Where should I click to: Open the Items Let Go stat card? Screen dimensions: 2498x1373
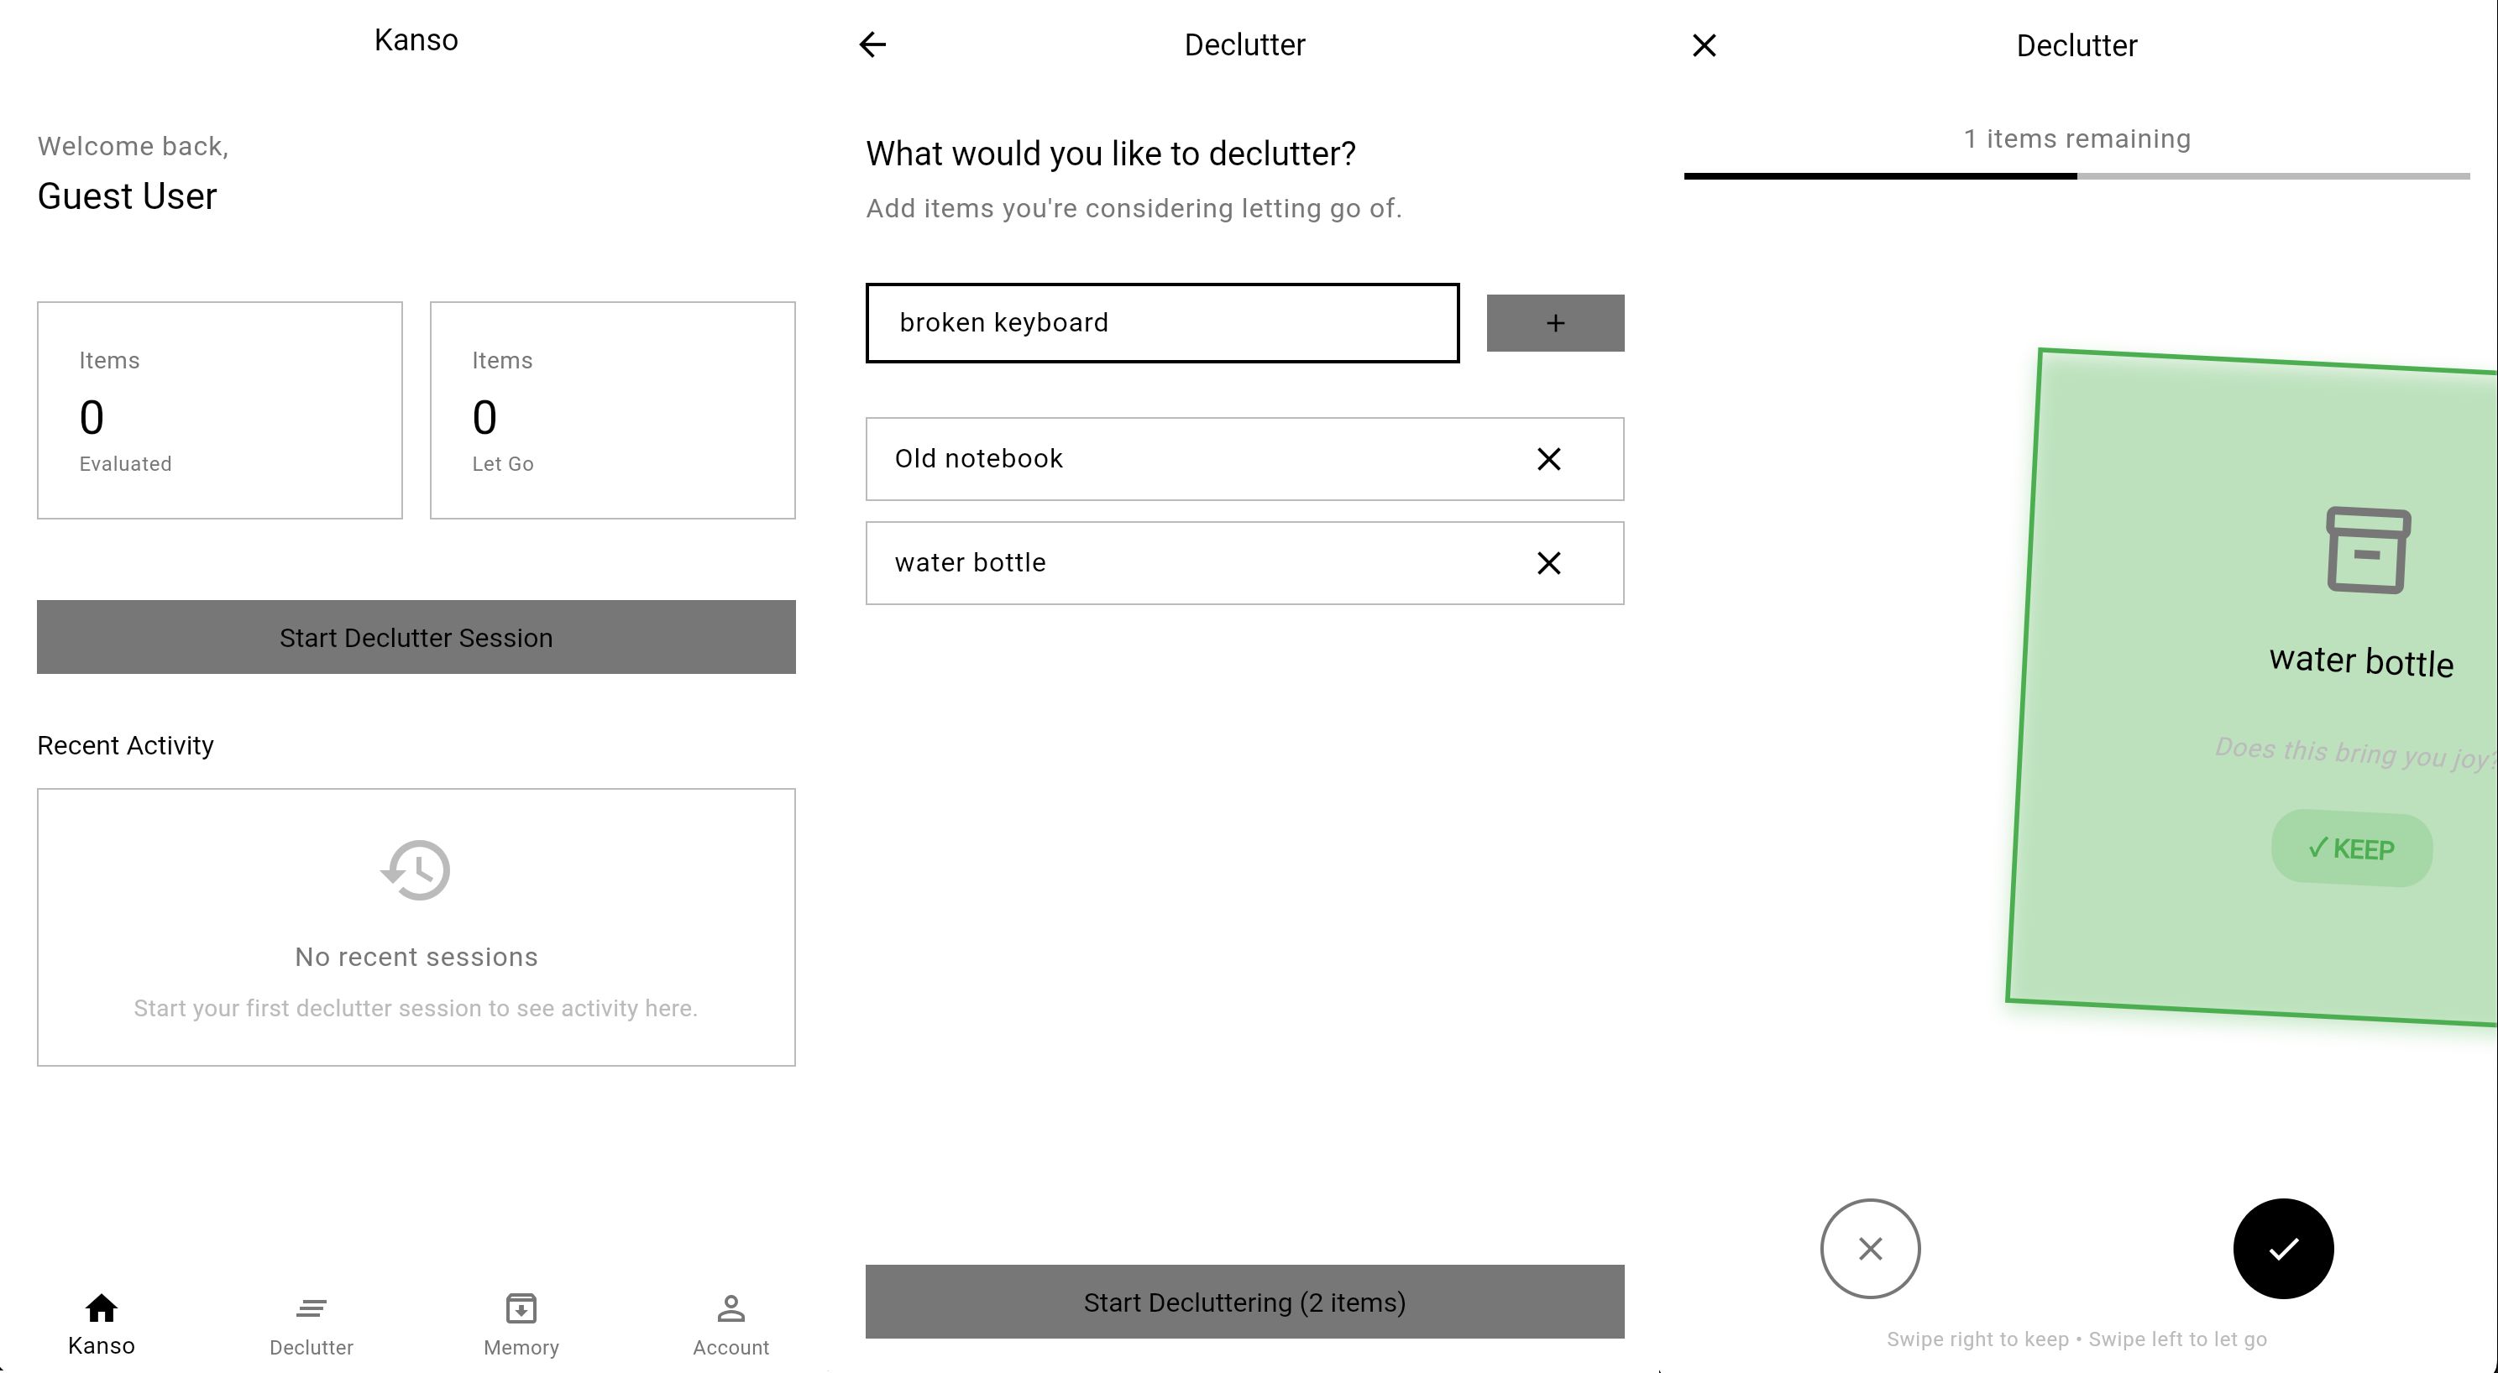pyautogui.click(x=612, y=410)
